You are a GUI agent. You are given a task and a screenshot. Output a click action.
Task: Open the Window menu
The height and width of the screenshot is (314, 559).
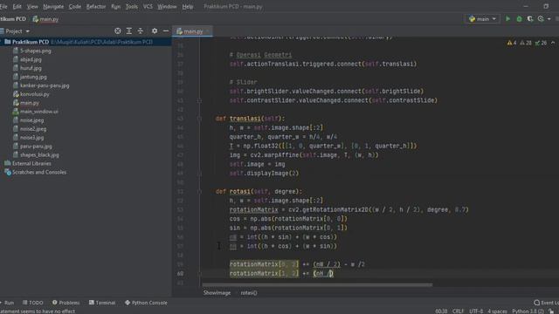coord(167,6)
